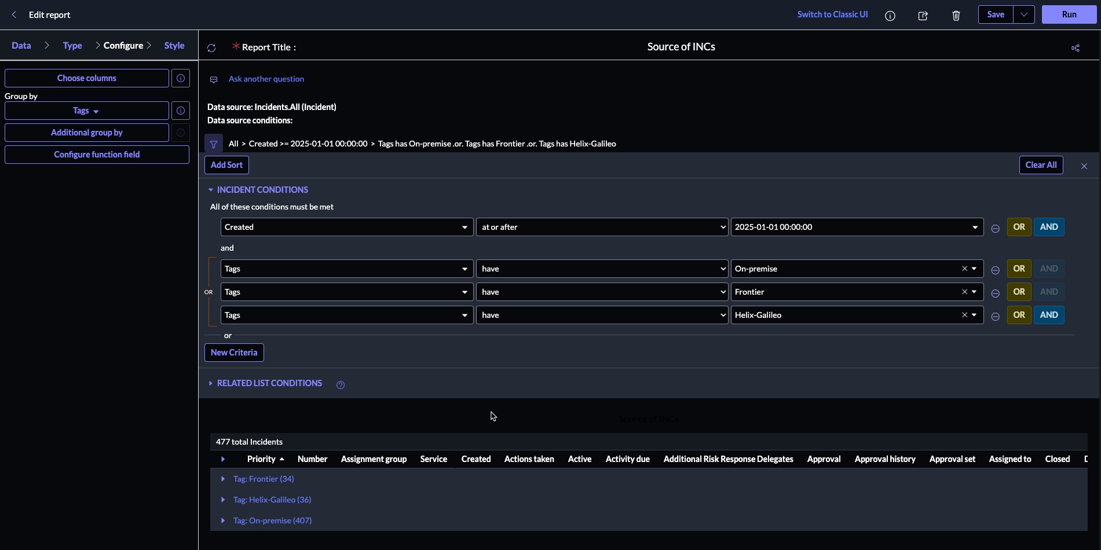
Task: Click the trash delete report icon
Action: click(x=956, y=16)
